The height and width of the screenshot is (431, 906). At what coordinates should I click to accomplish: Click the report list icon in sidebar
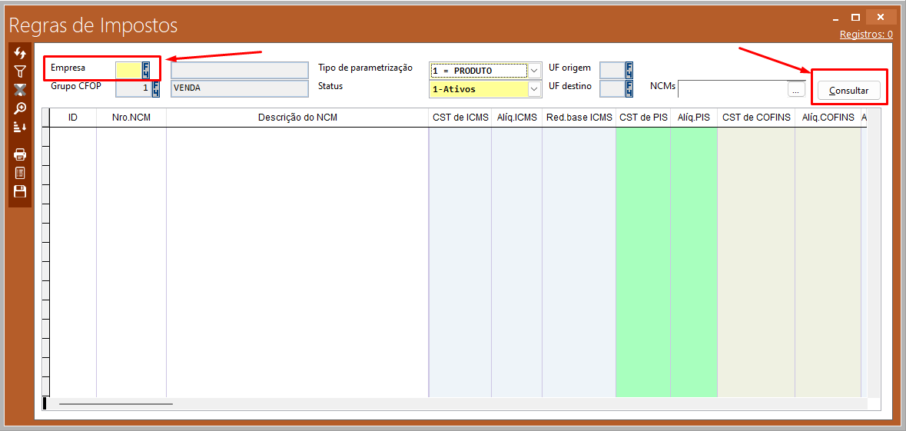(x=20, y=173)
